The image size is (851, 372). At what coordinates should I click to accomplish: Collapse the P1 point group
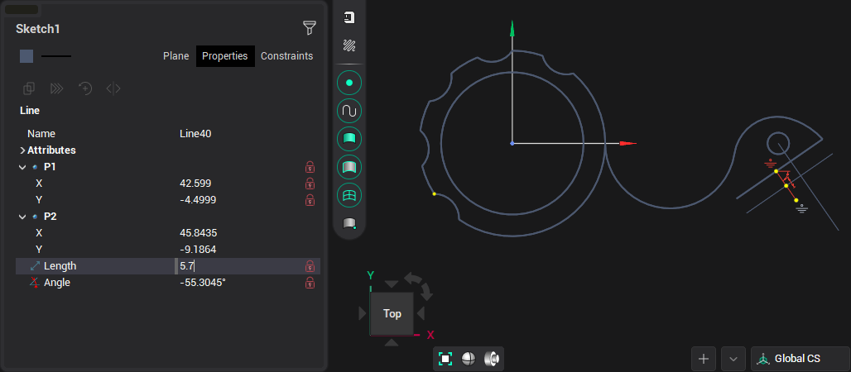22,167
